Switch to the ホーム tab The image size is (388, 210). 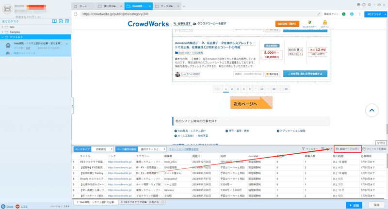coord(83,6)
